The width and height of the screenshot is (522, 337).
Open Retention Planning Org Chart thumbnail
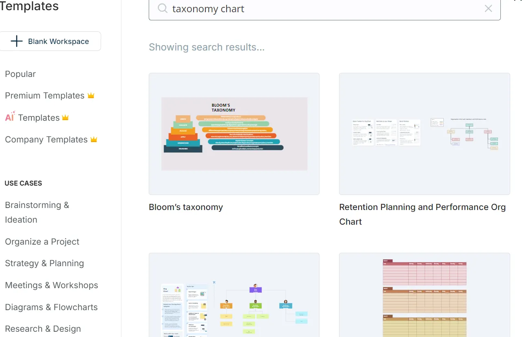(x=424, y=133)
